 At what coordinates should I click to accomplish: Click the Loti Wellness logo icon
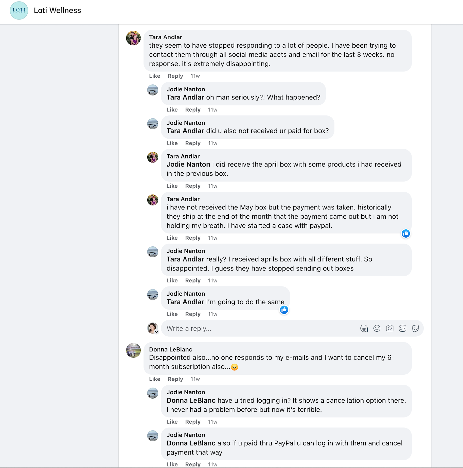coord(19,10)
